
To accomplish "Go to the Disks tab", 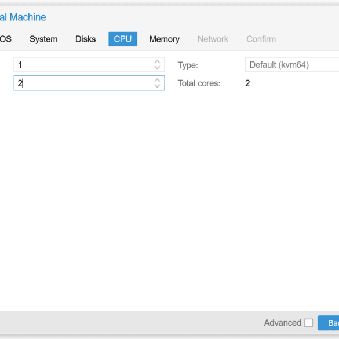I will point(85,39).
